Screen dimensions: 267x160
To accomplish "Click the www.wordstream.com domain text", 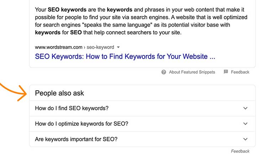I will 59,47.
